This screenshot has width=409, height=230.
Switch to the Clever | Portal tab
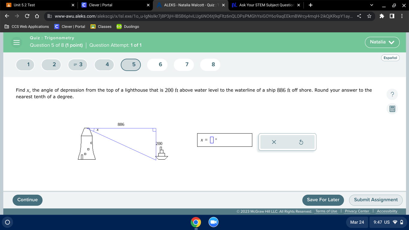[x=111, y=5]
